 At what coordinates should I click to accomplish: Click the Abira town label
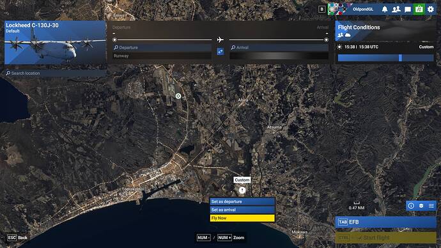point(243,100)
